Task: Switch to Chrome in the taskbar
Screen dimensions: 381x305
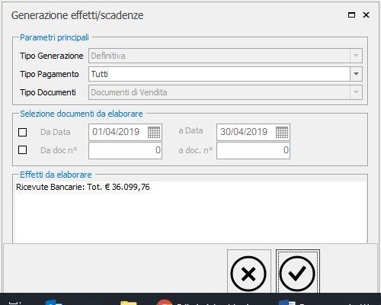Action: [165, 303]
